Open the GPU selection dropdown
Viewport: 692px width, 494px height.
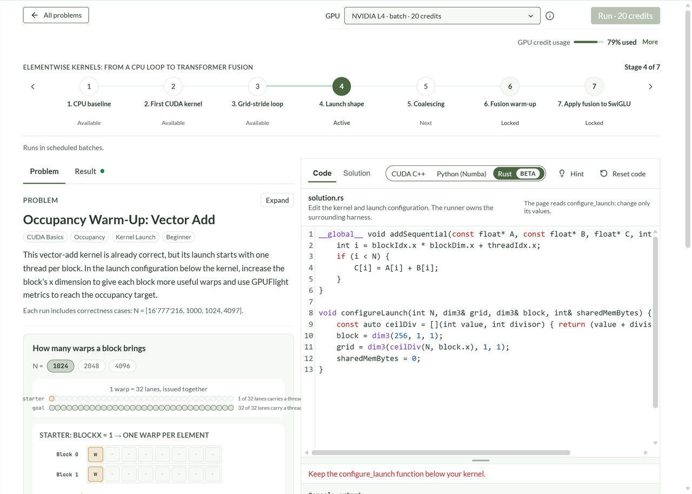442,16
